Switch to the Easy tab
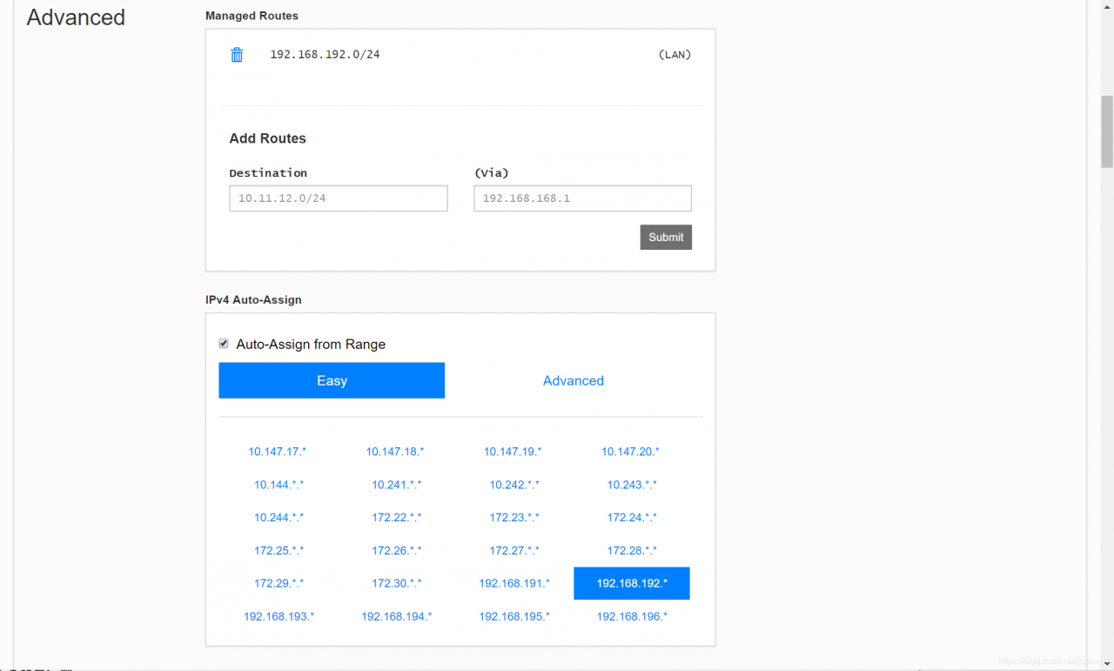Screen dimensions: 1114x671 coord(332,380)
